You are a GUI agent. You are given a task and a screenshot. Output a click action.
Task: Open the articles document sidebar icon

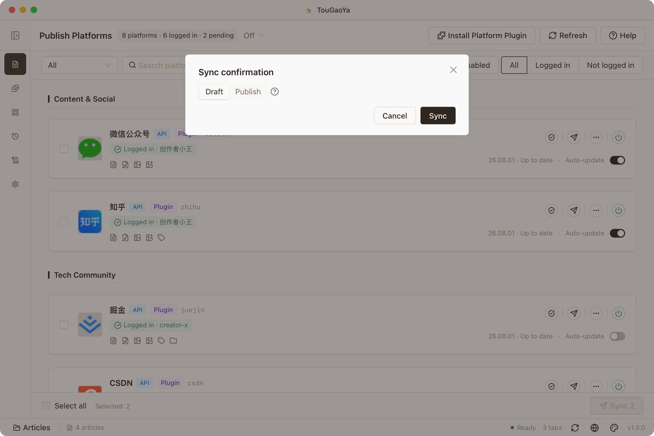tap(15, 64)
